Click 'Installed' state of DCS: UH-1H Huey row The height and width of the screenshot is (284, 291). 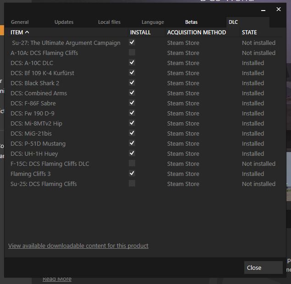253,153
